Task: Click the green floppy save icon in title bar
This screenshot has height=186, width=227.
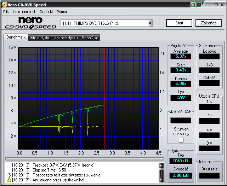Action: [199, 5]
